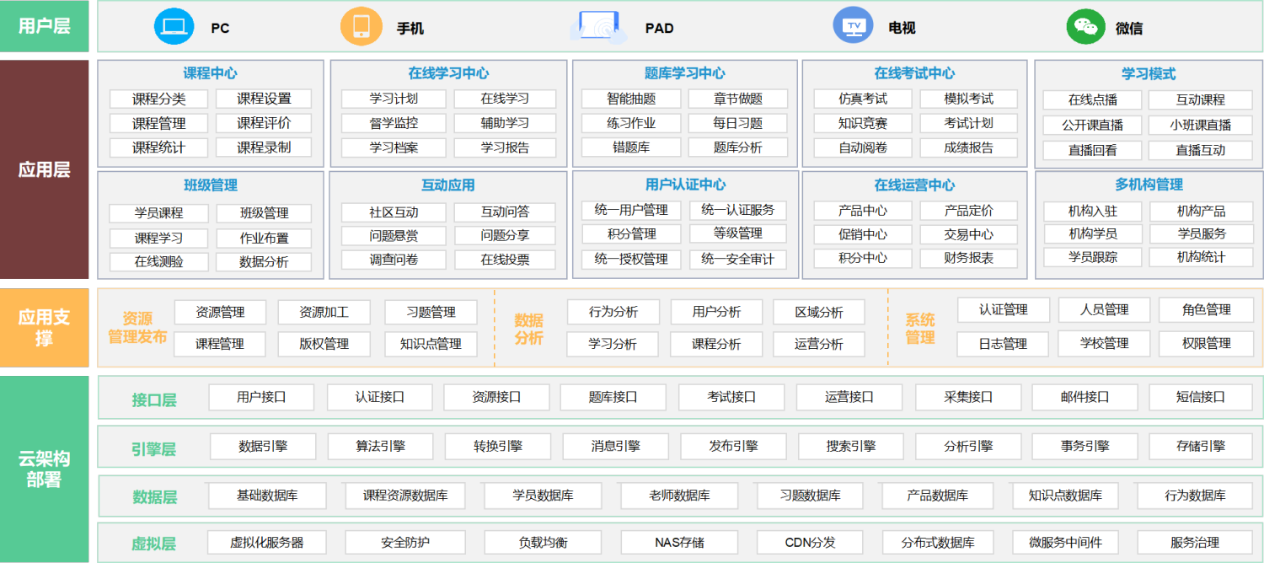This screenshot has height=563, width=1264.
Task: Click 知识点管理 in 资源管理发布
Action: (431, 344)
